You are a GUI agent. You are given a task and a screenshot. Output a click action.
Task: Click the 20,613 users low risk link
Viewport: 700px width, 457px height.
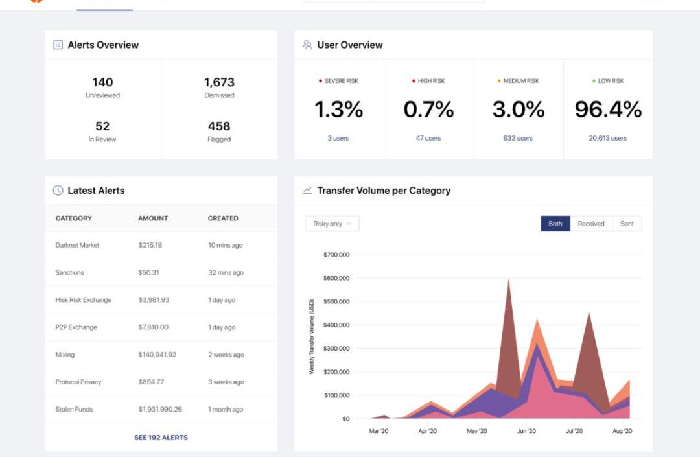pyautogui.click(x=608, y=138)
